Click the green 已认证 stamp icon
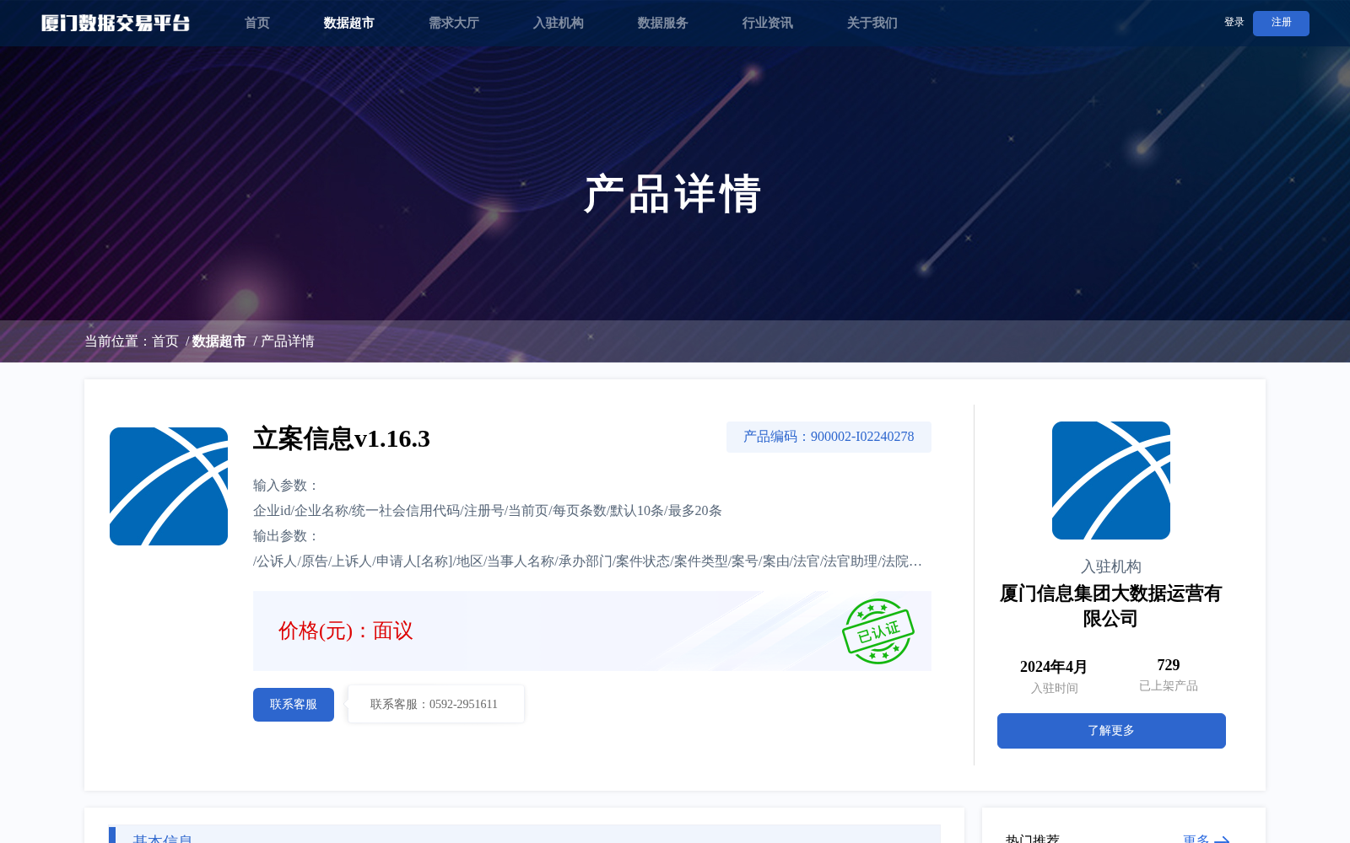The width and height of the screenshot is (1350, 843). 877,631
